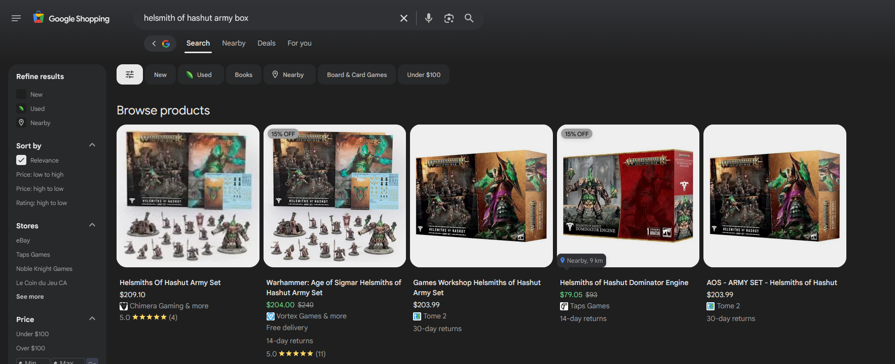Click the Min price input field

(33, 361)
